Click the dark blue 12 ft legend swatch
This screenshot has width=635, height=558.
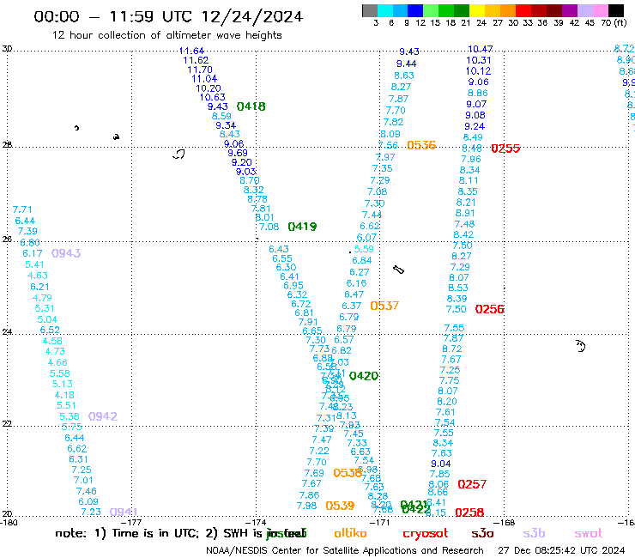pos(415,10)
